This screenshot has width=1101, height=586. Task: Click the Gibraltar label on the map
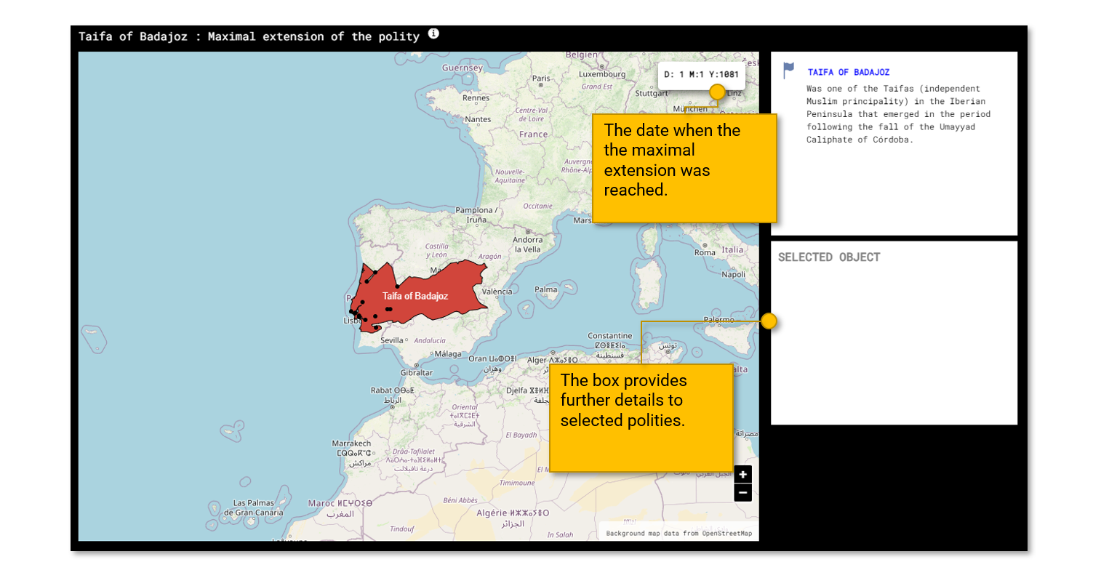(x=417, y=372)
